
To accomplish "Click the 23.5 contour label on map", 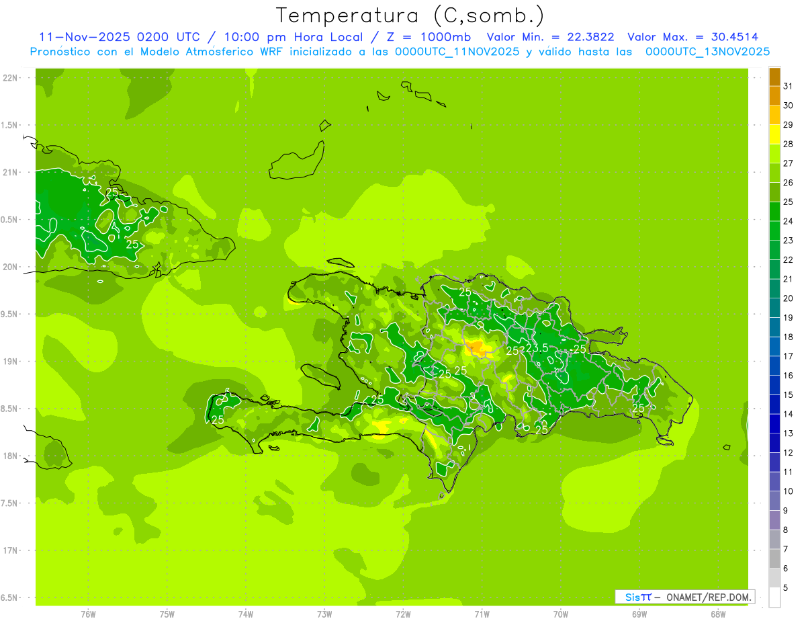I will tap(537, 348).
